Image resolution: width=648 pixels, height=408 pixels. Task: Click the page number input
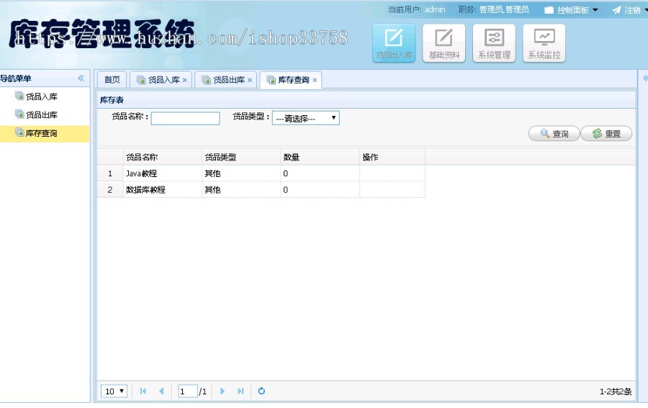coord(187,391)
